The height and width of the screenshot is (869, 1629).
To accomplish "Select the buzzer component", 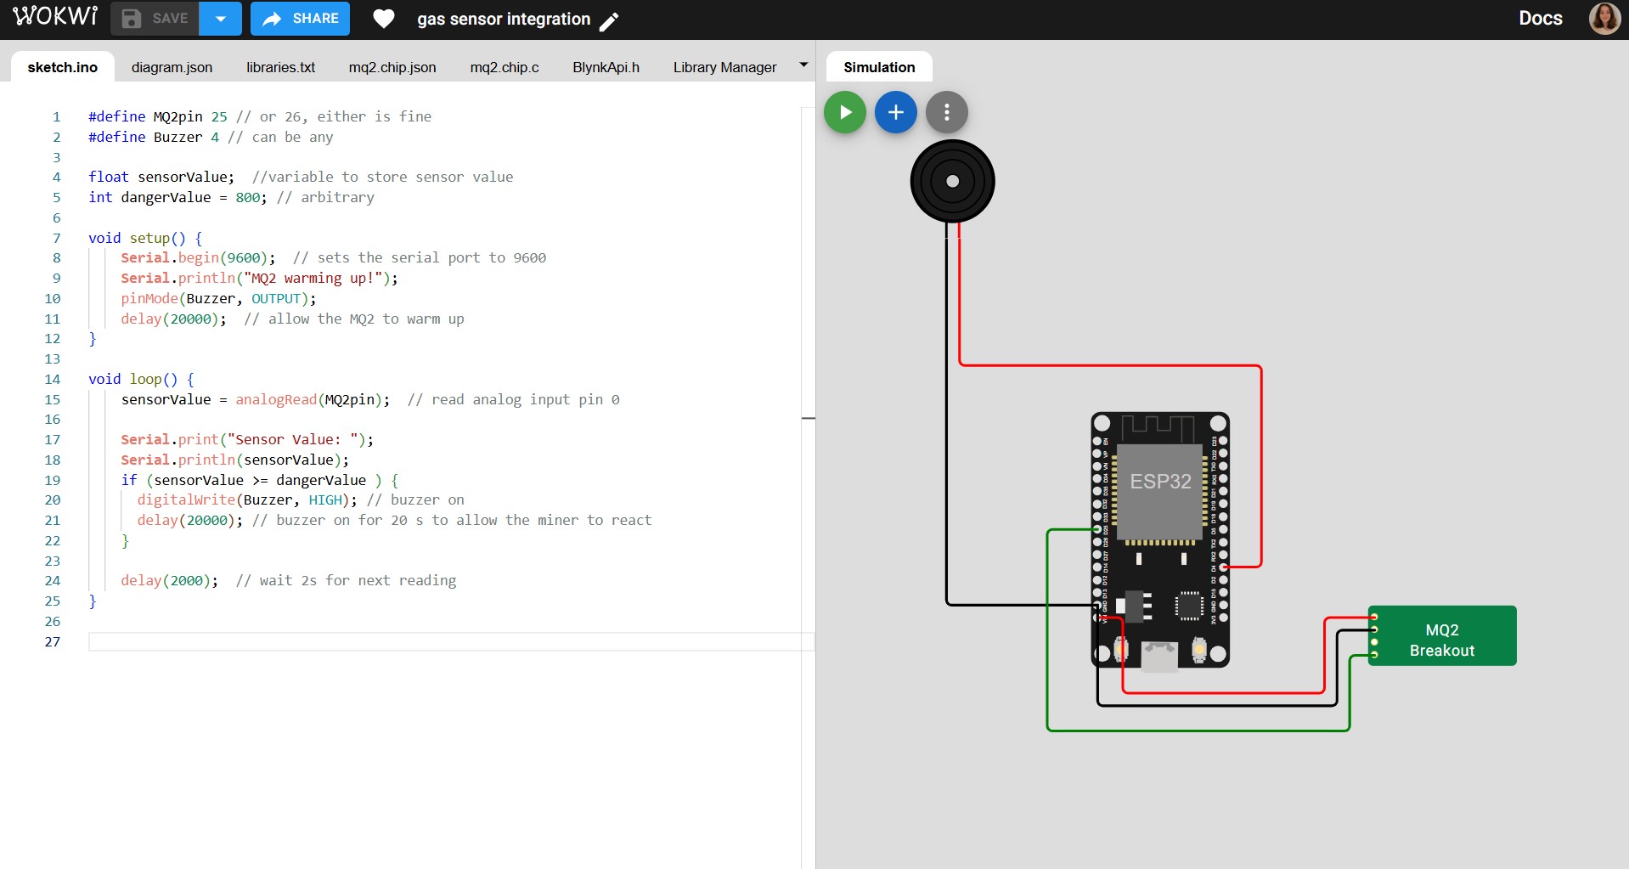I will 953,181.
